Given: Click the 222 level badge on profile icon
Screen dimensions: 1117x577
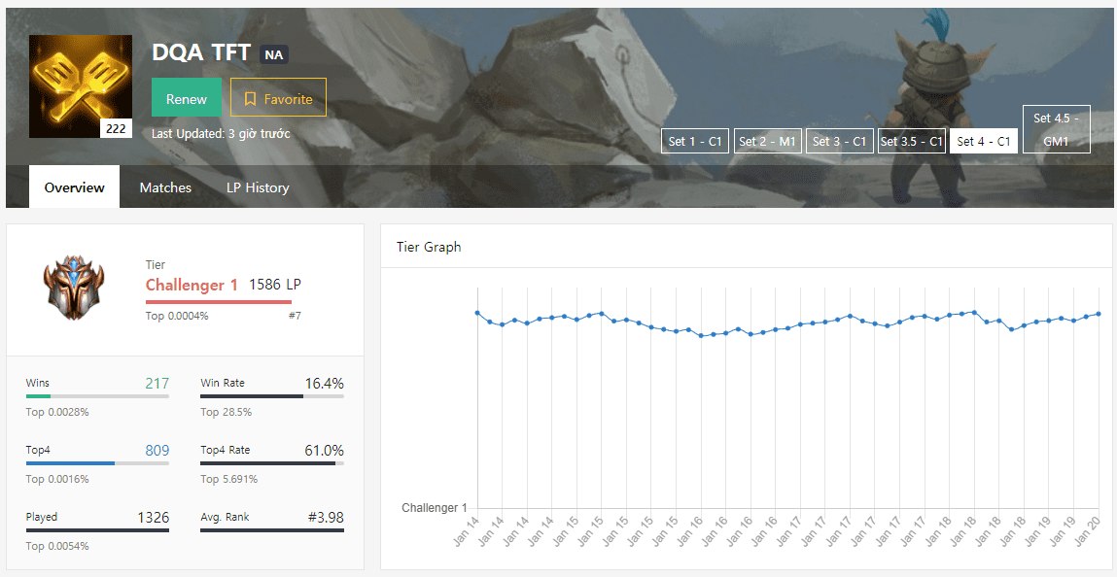Looking at the screenshot, I should pos(116,129).
